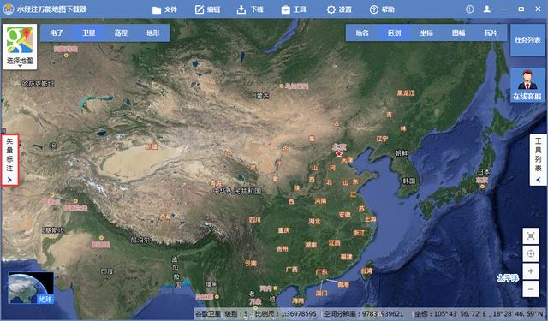Click the 太平洋 ocean label
Screen dimensions: 548x321
508,278
